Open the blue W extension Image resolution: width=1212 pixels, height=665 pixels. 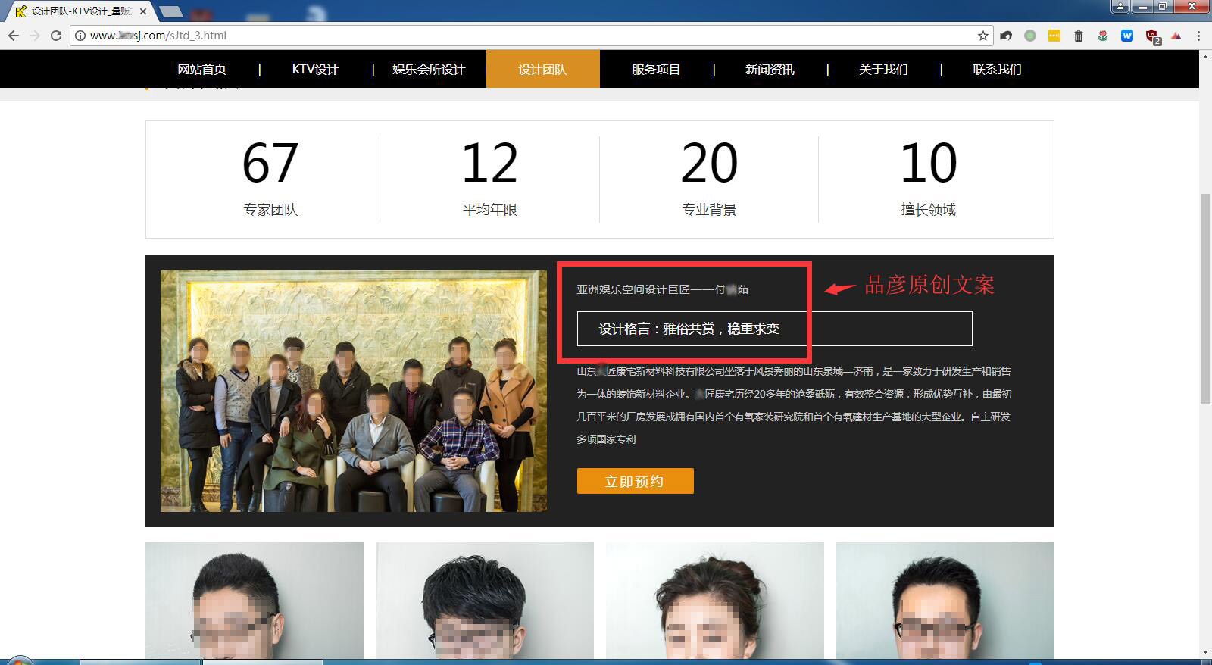click(1127, 36)
